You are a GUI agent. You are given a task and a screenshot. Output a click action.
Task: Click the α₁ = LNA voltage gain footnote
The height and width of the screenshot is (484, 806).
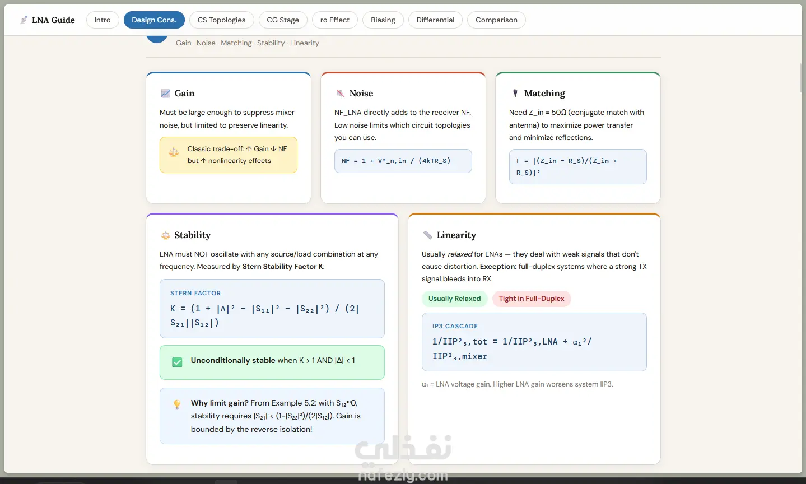click(x=518, y=384)
